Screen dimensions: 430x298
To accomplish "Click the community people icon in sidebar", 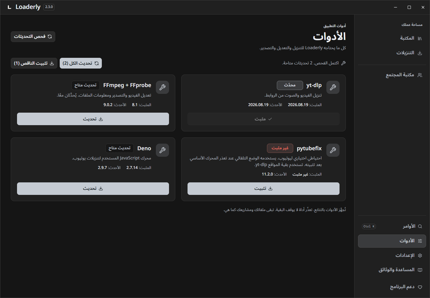I will (x=420, y=75).
